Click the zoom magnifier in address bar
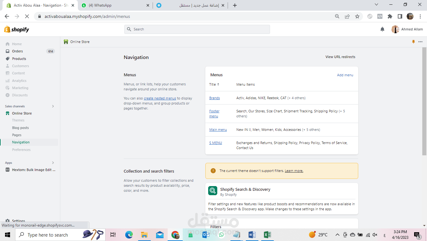The height and width of the screenshot is (241, 427). tap(337, 16)
